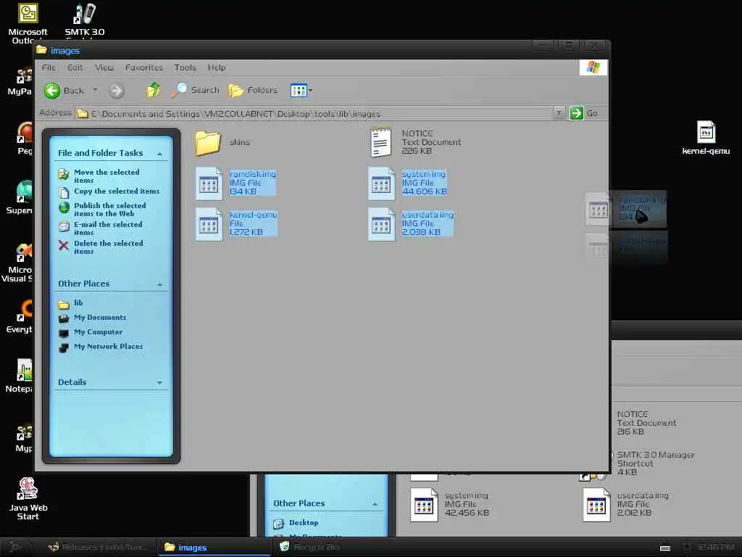Select NOTICE document in background window
Image resolution: width=742 pixels, height=557 pixels.
point(646,423)
